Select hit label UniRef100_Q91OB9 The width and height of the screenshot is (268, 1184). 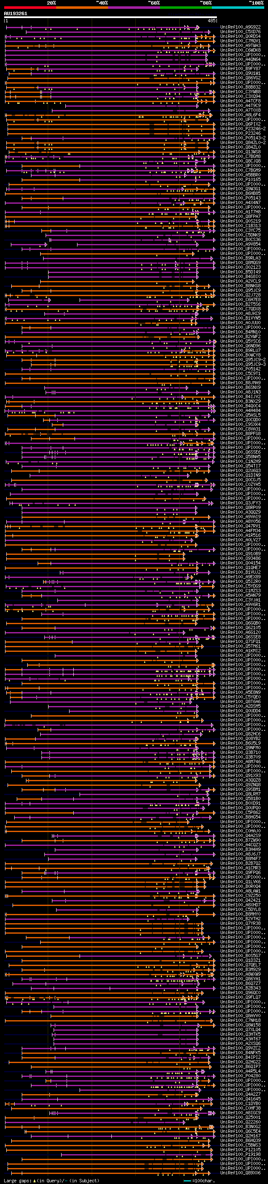pos(240,554)
